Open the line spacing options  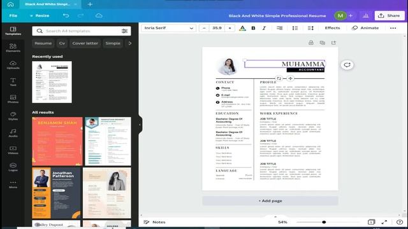click(310, 28)
